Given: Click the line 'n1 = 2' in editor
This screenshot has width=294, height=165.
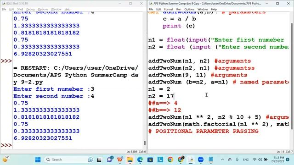Looking at the screenshot, I should 159,89.
